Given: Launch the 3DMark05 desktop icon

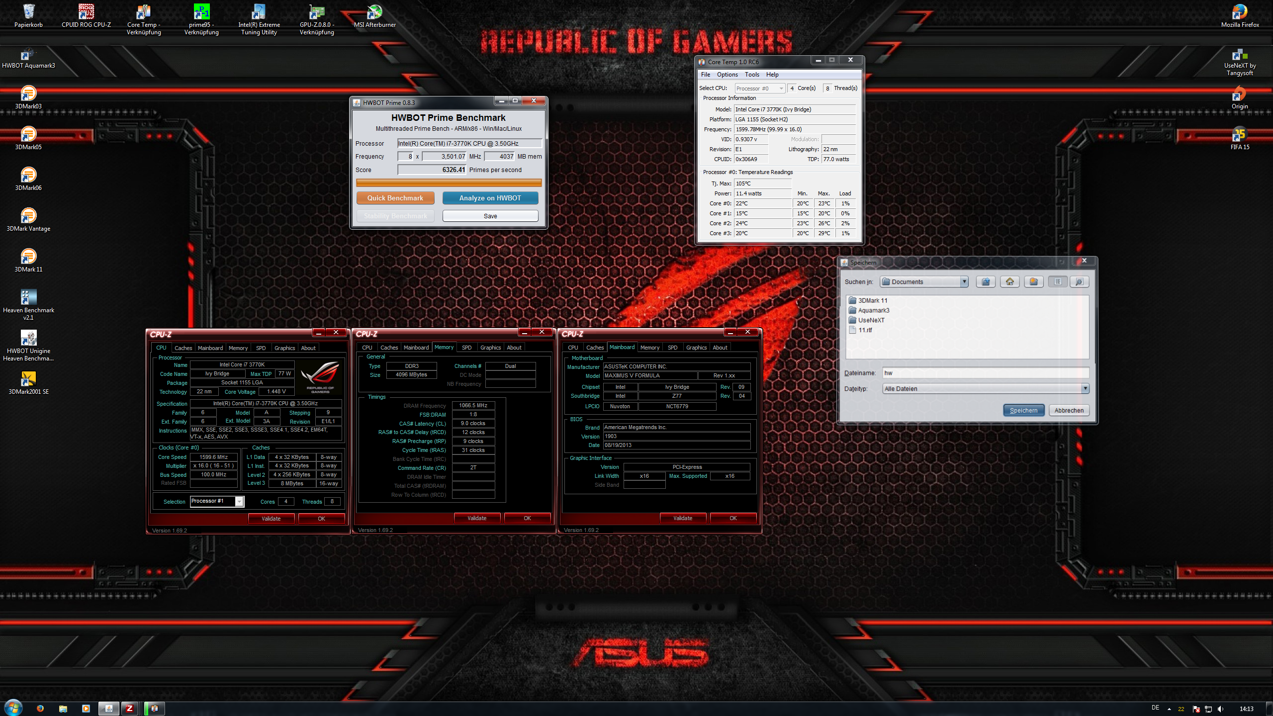Looking at the screenshot, I should tap(28, 138).
